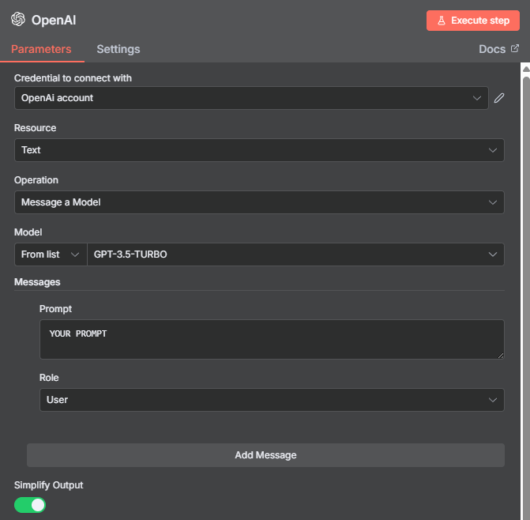Switch to the Settings tab

tap(118, 49)
